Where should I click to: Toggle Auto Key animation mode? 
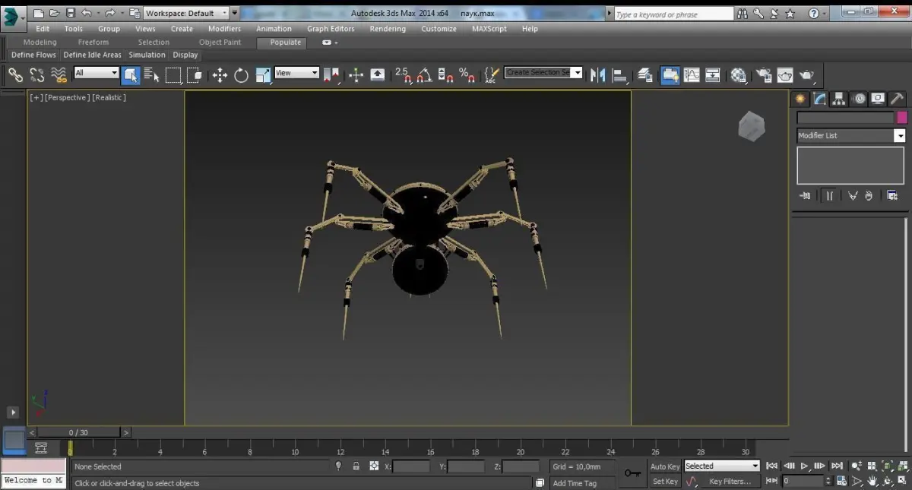665,466
